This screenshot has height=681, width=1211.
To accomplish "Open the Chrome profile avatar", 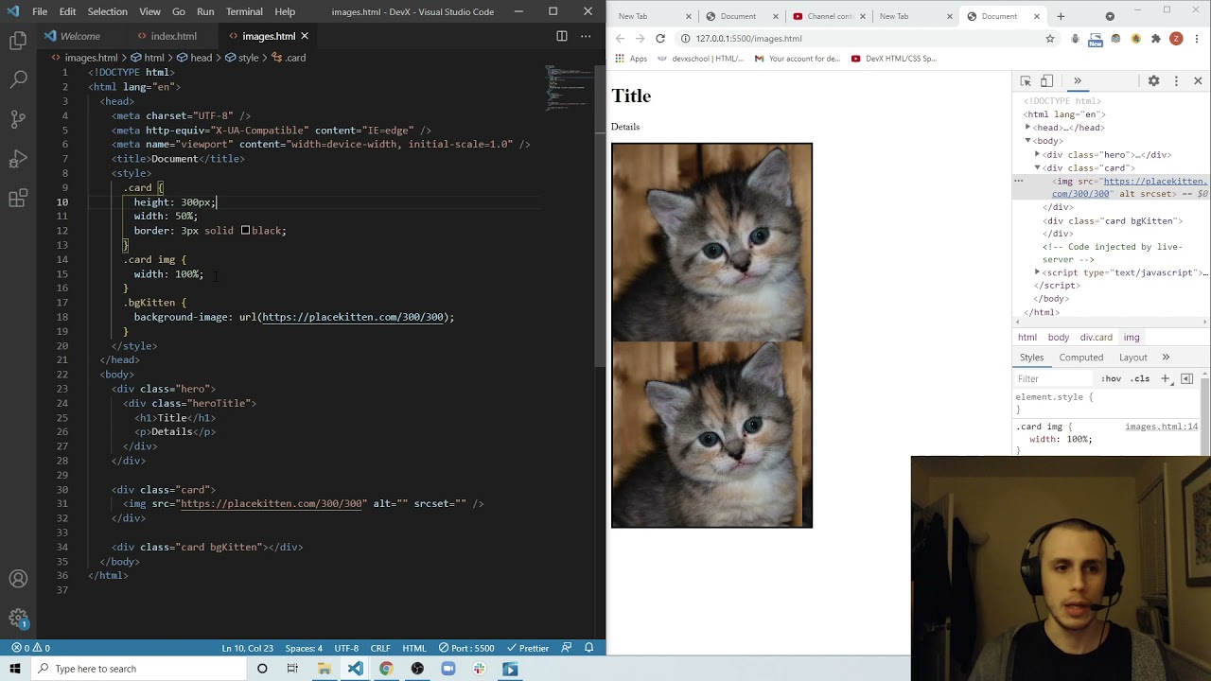I will [1176, 39].
